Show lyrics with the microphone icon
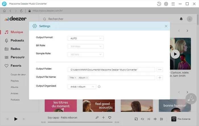Viewport: 199px width, 126px height. pos(97,118)
